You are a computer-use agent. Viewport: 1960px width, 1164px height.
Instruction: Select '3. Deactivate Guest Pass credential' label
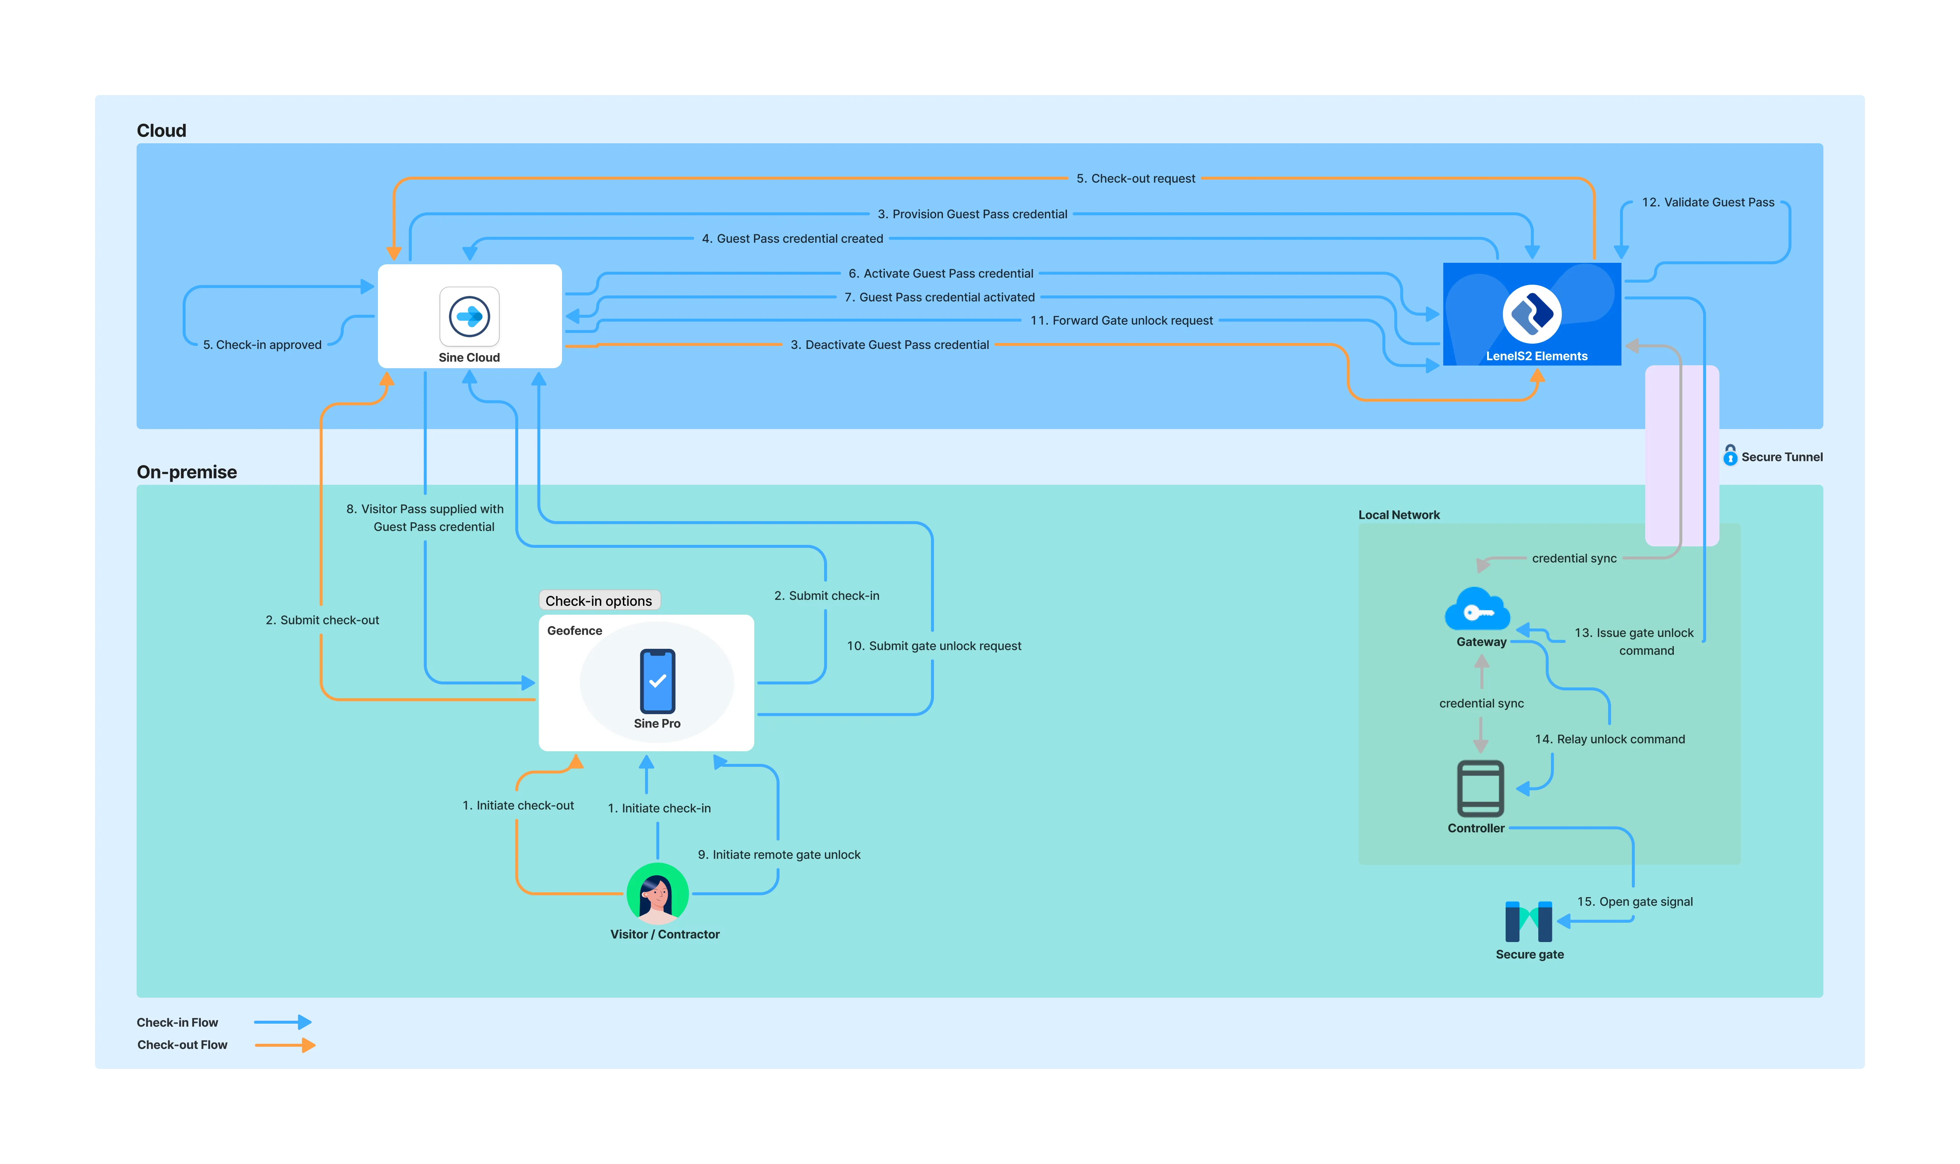(x=889, y=345)
